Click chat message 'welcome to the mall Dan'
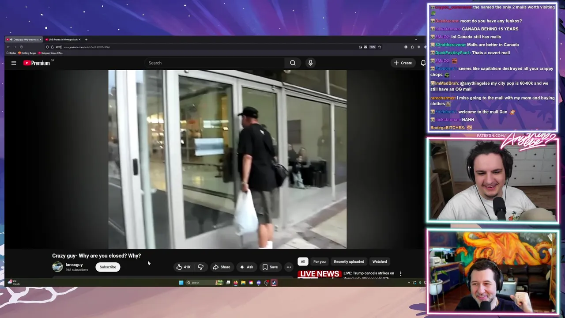The image size is (565, 318). (482, 112)
